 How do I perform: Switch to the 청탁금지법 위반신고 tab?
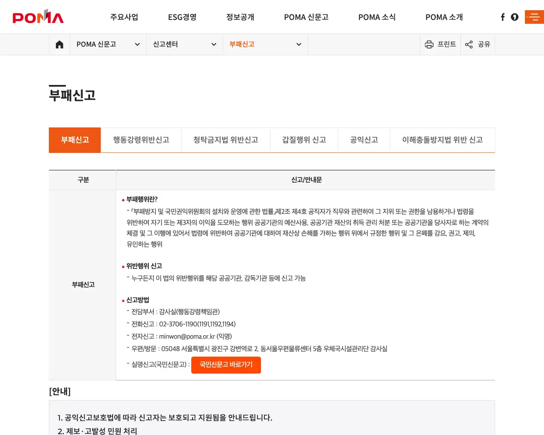(x=226, y=140)
